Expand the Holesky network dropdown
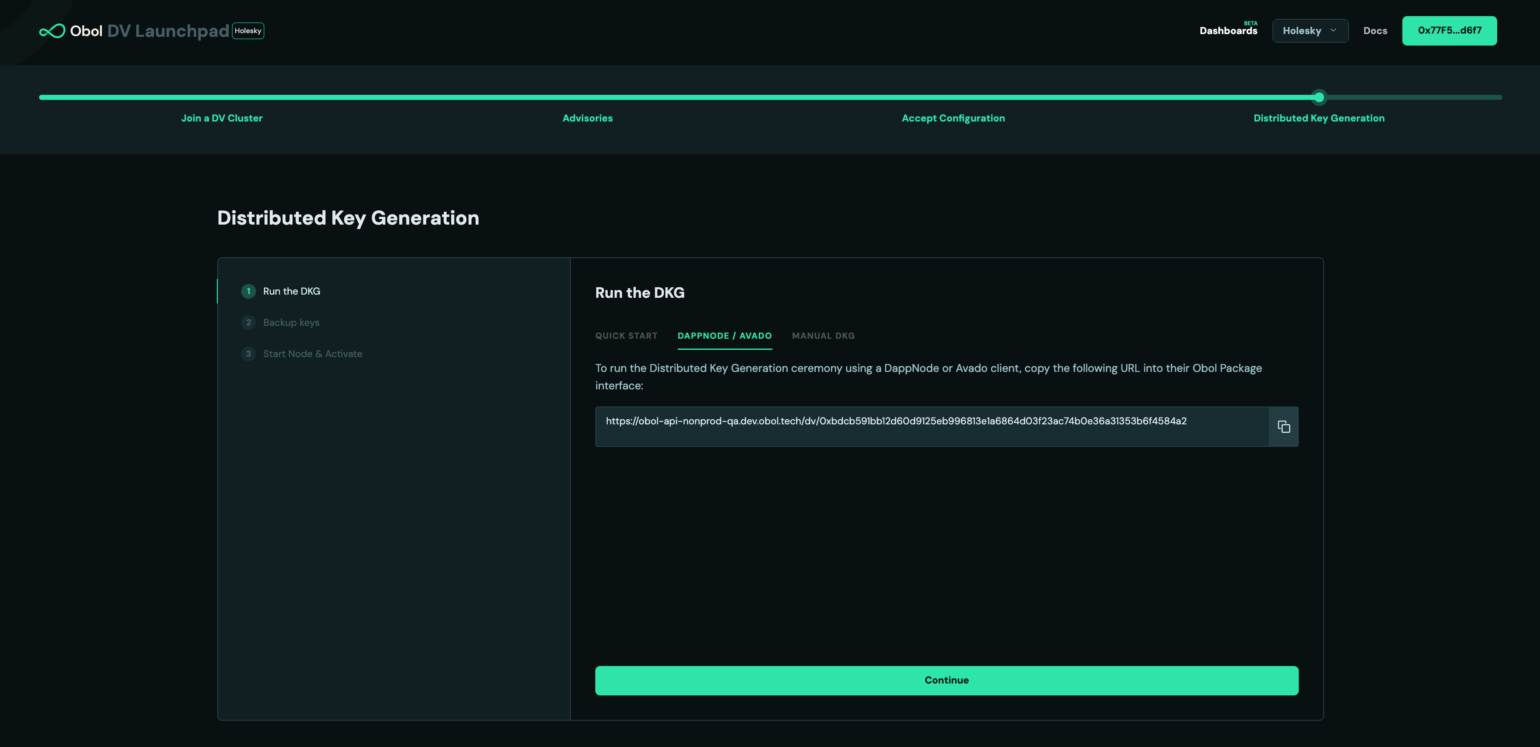 click(1310, 30)
